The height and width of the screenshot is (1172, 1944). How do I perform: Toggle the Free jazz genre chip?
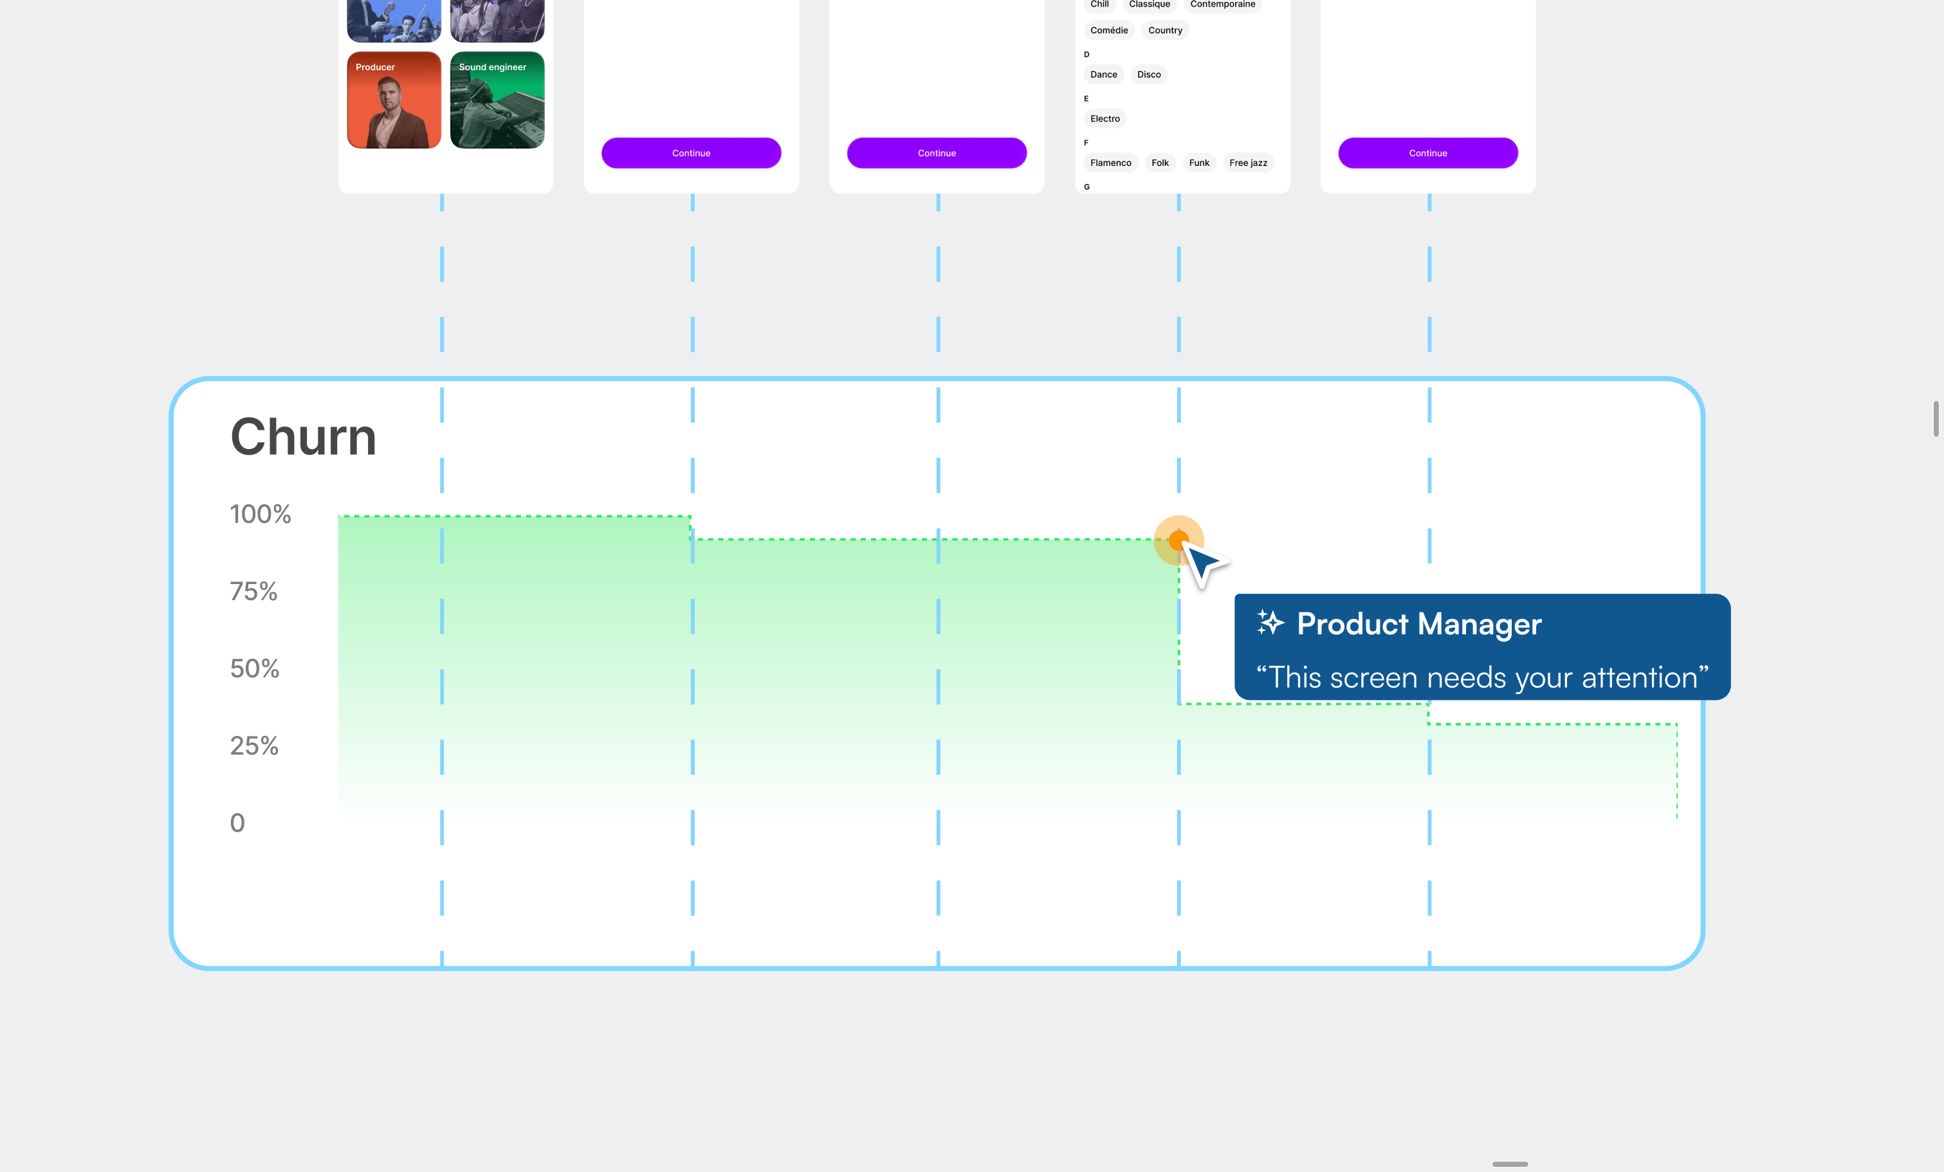[x=1247, y=163]
